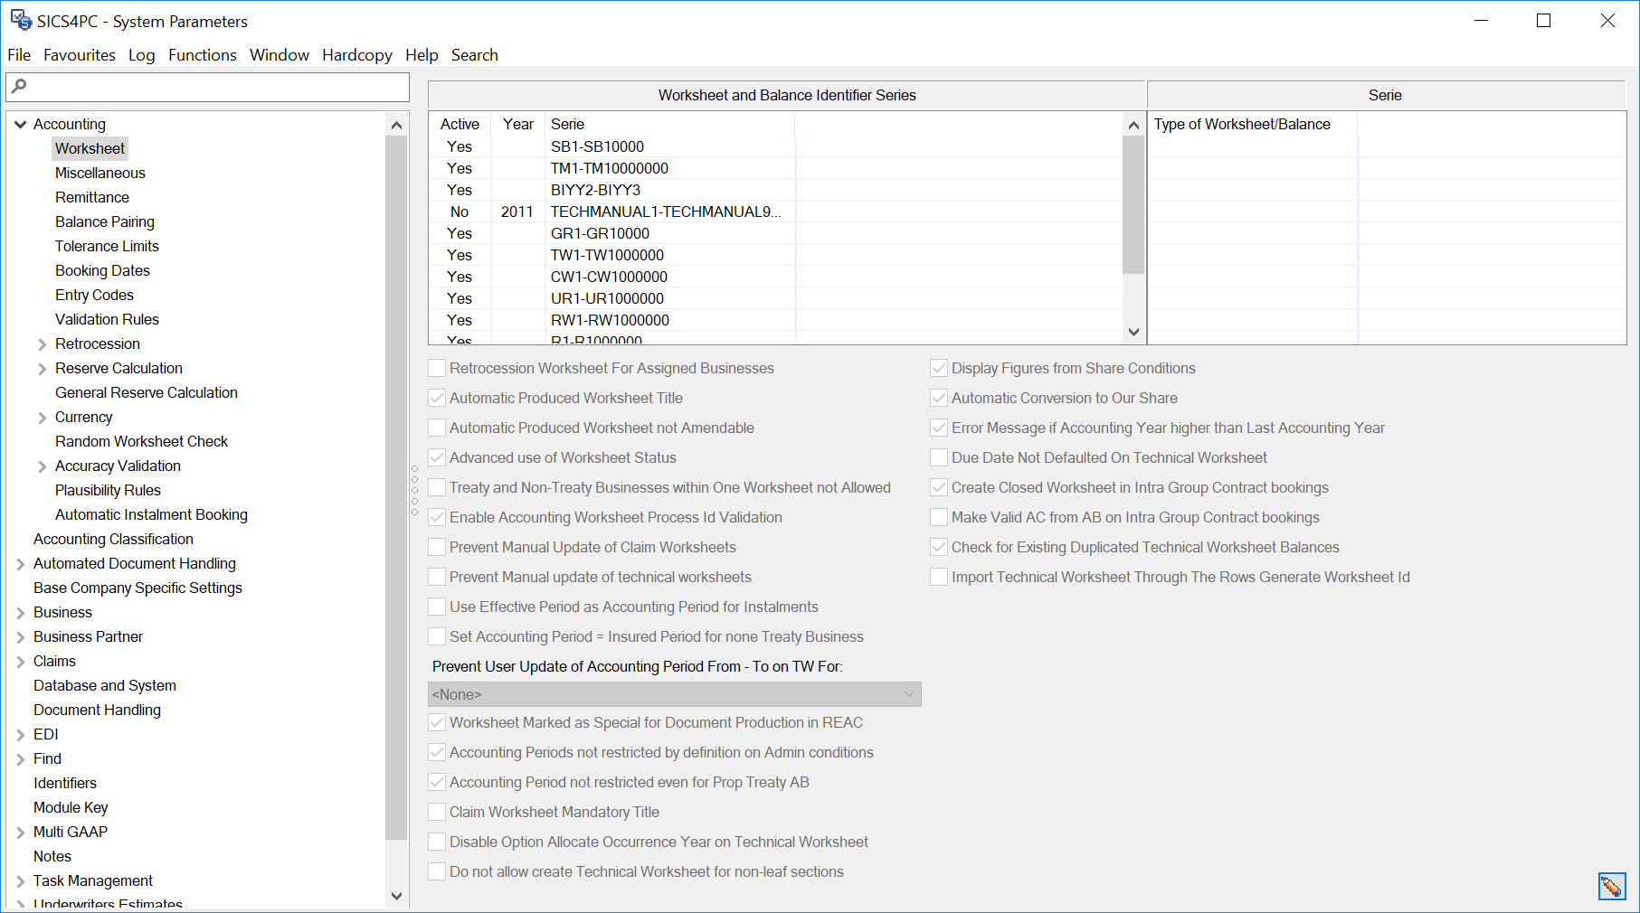Expand the Retrocession tree node

(42, 344)
